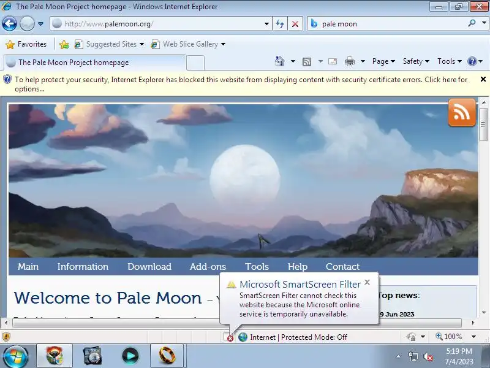The image size is (490, 368).
Task: Click the horizontal scroll right arrow
Action: tap(473, 323)
